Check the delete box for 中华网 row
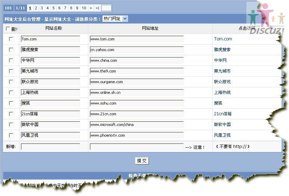 (11, 60)
